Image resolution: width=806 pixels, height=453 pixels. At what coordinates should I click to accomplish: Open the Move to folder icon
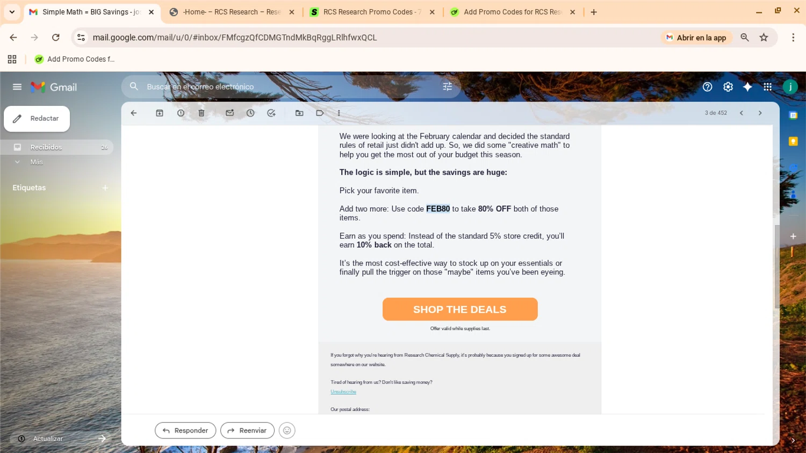point(299,113)
